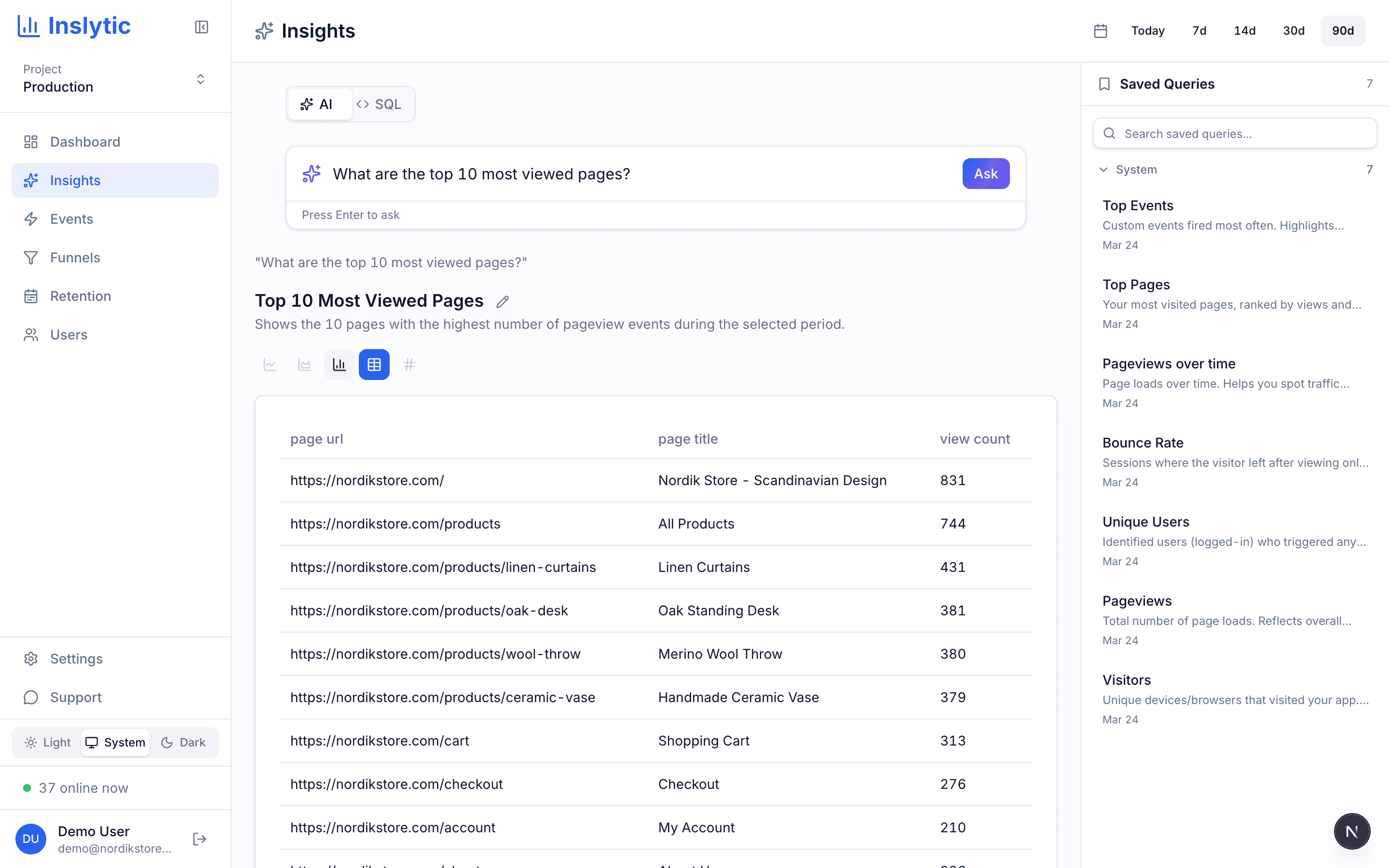Select the line chart visualization icon

pos(271,364)
